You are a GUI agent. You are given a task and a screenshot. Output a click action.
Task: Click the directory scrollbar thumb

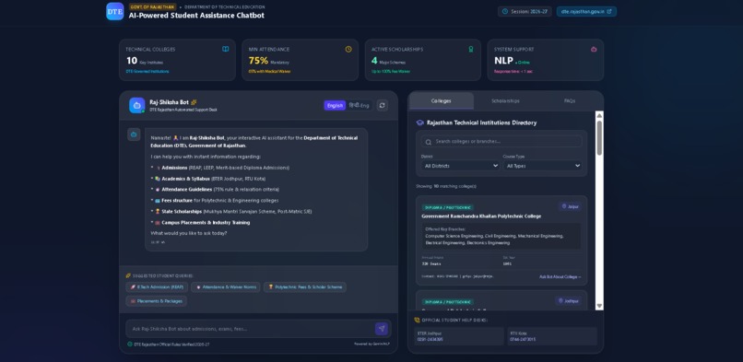point(599,137)
